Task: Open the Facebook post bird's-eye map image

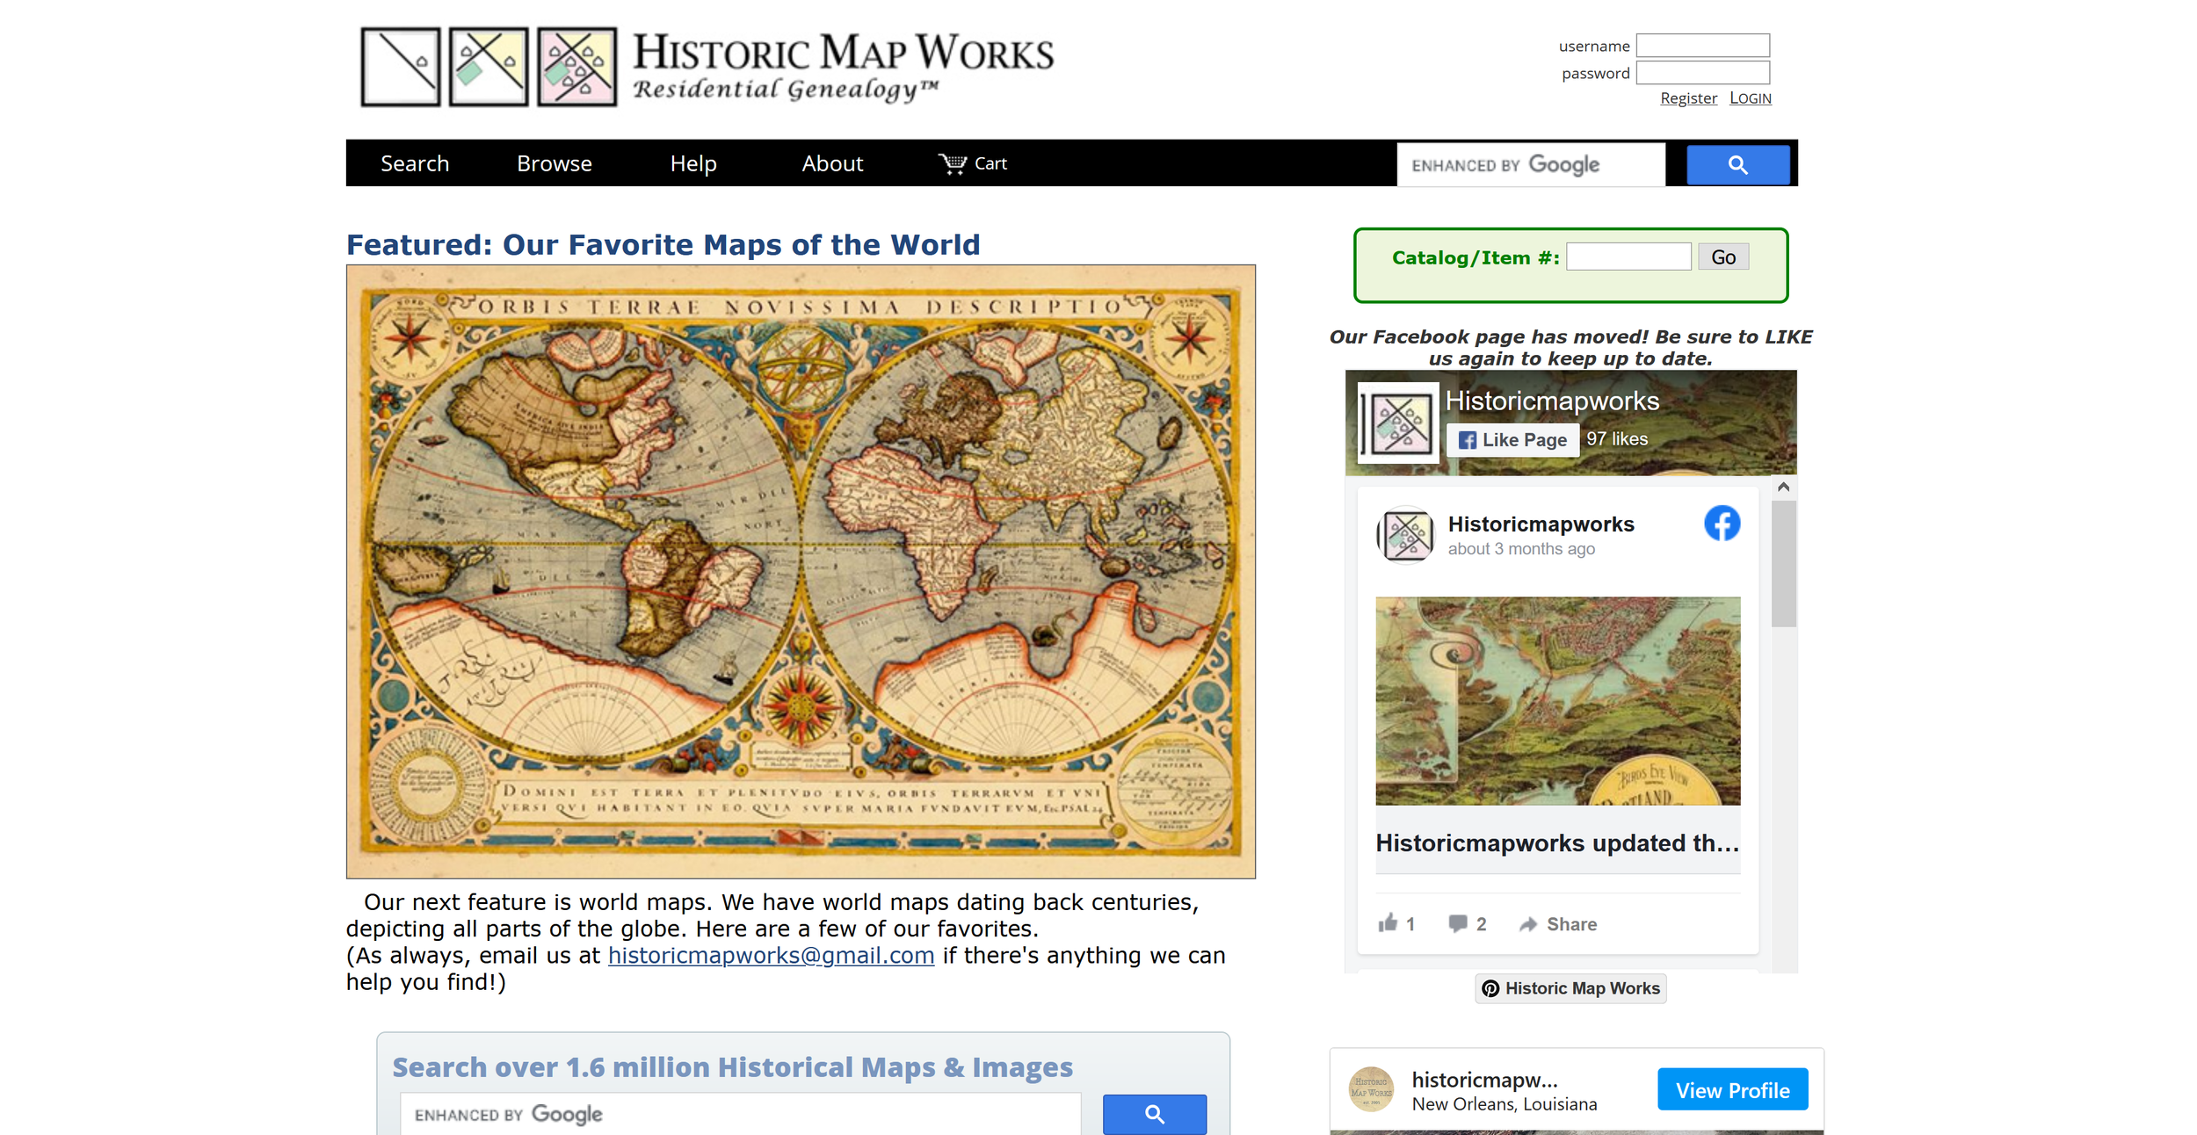Action: click(1557, 701)
